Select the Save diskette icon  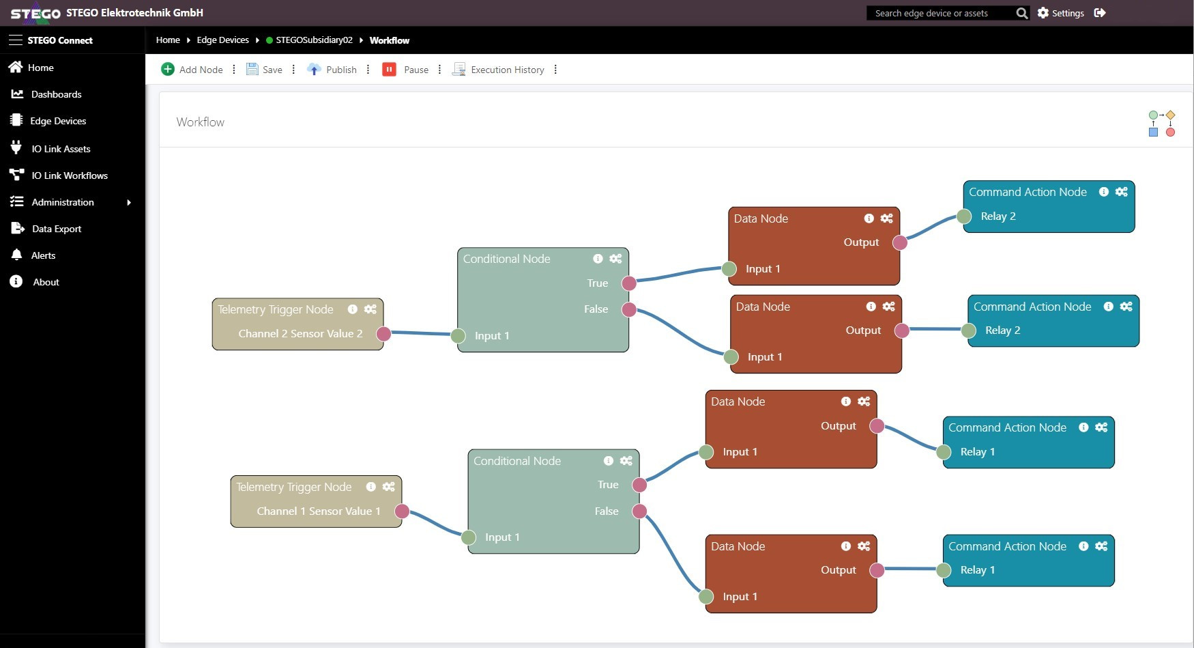[x=253, y=69]
